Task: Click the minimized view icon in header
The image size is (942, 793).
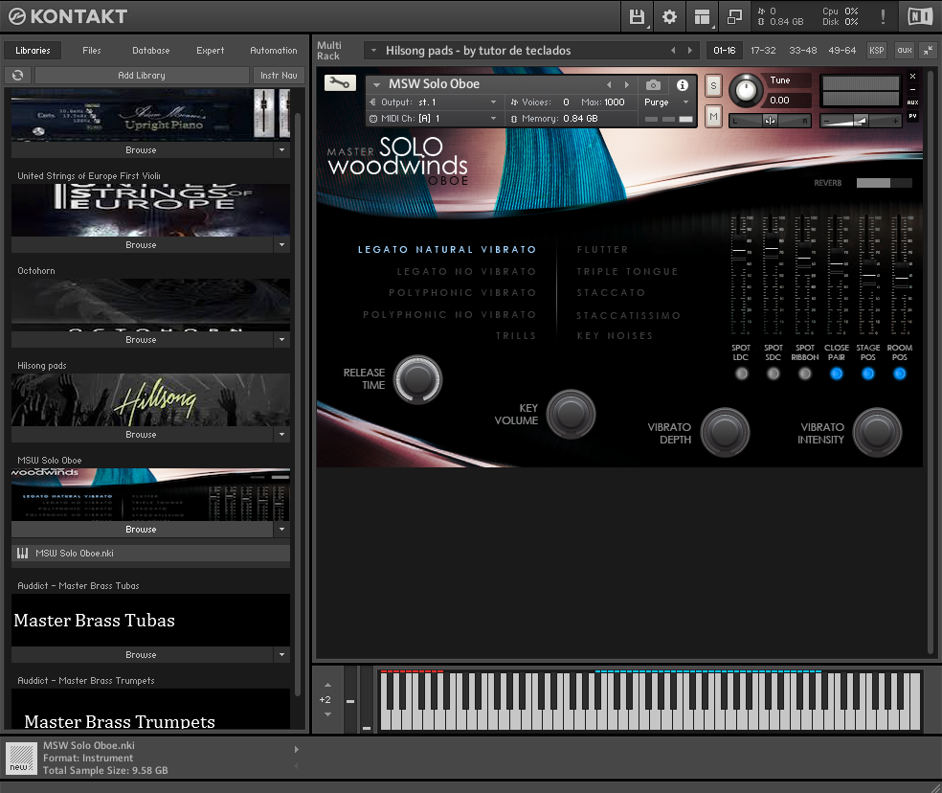Action: pos(734,16)
